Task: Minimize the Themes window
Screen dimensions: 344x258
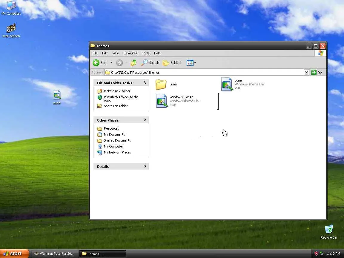Action: pyautogui.click(x=309, y=46)
